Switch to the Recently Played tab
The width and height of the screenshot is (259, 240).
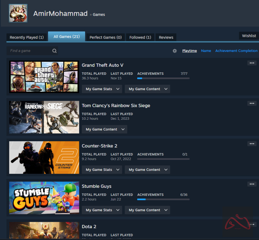(27, 37)
